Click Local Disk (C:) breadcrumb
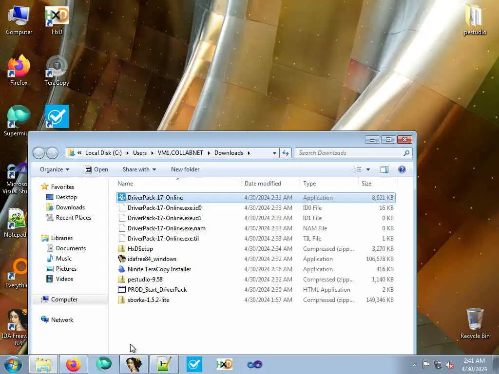499x374 pixels. (x=103, y=153)
